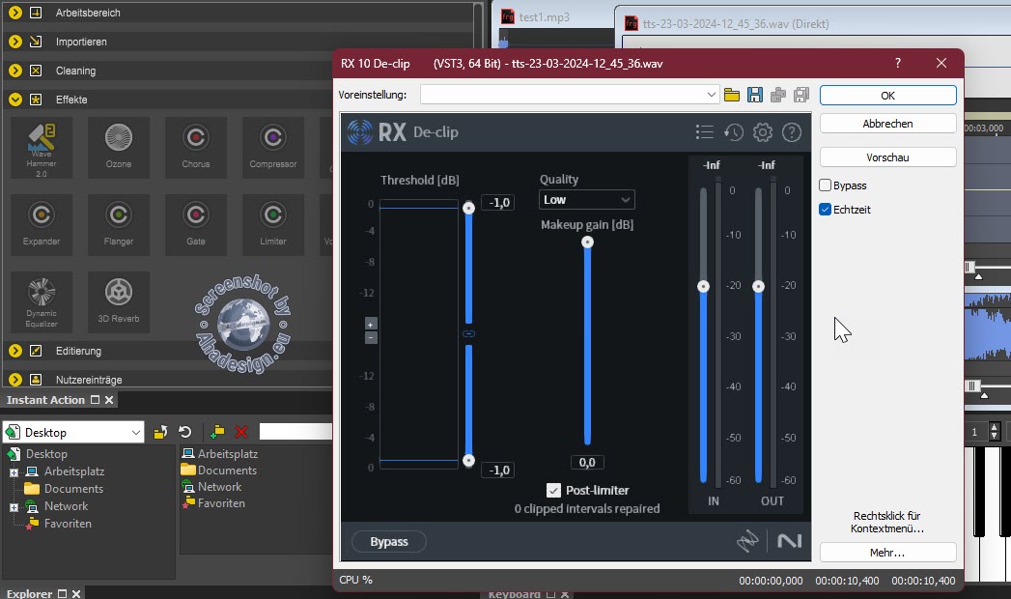Screen dimensions: 1011x599
Task: Select the Limiter effect icon
Action: pos(273,225)
